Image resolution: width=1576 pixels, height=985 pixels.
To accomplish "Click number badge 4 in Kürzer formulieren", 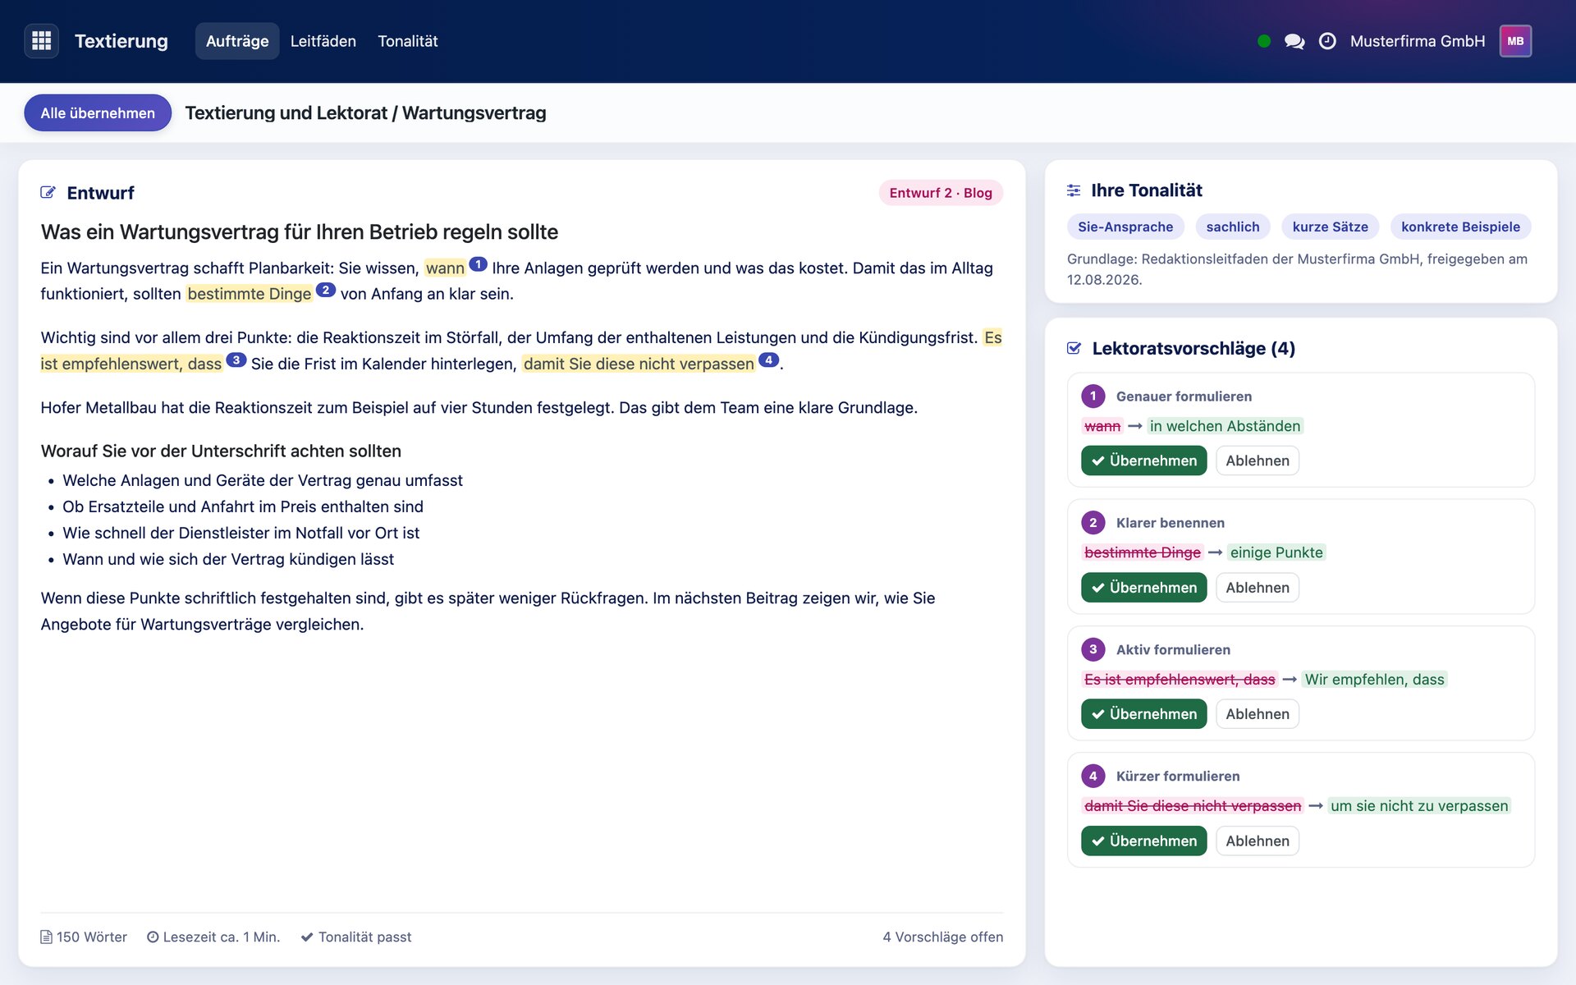I will (x=1093, y=776).
